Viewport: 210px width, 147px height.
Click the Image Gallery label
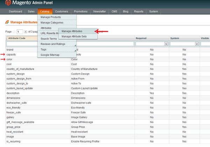coord(79,117)
